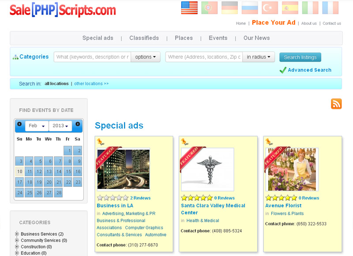The image size is (353, 256).
Task: Click the Categories link beside search
Action: 34,57
